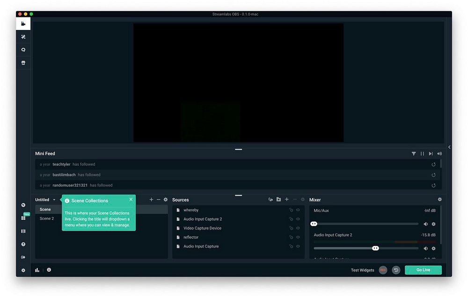Open Mixer settings gear
The width and height of the screenshot is (468, 298).
pos(439,199)
